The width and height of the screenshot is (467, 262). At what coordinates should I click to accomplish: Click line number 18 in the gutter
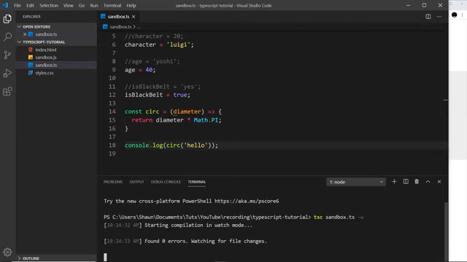[112, 146]
